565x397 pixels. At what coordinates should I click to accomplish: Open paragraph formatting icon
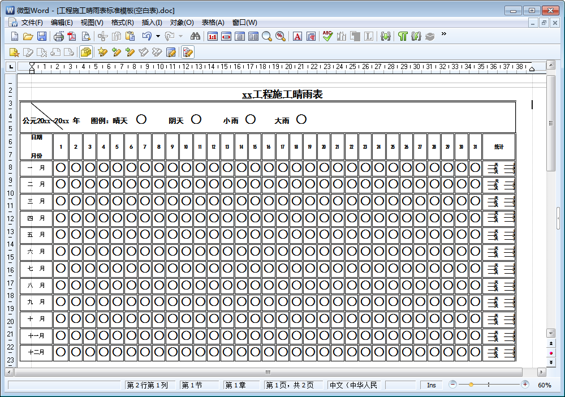(x=311, y=36)
